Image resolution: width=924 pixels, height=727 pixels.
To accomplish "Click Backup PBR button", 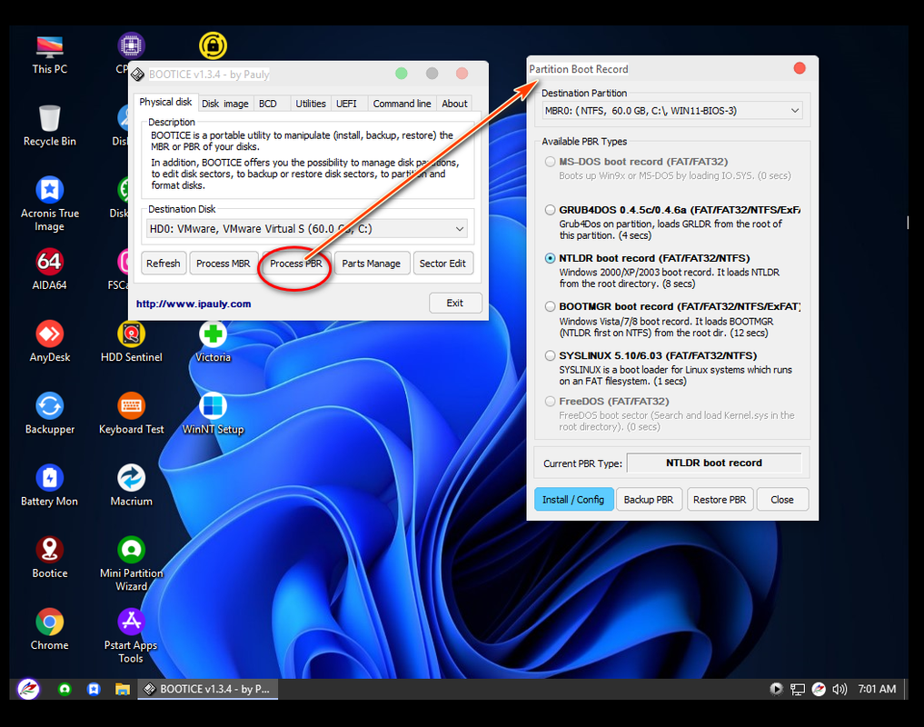I will tap(648, 500).
